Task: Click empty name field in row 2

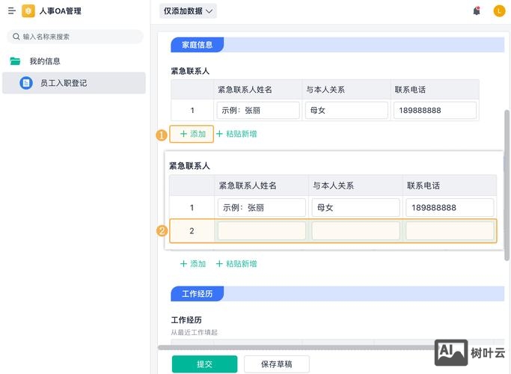Action: (x=262, y=231)
